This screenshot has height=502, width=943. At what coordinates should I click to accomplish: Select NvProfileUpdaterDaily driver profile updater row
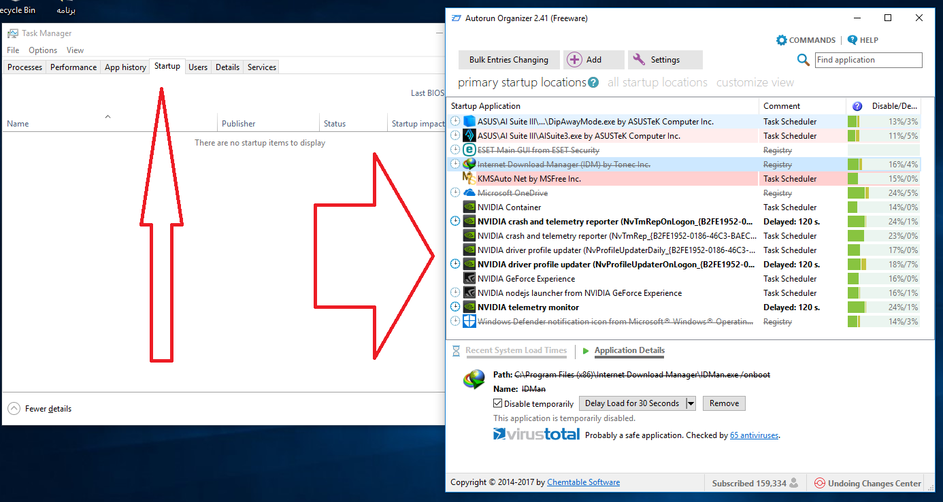pyautogui.click(x=684, y=250)
